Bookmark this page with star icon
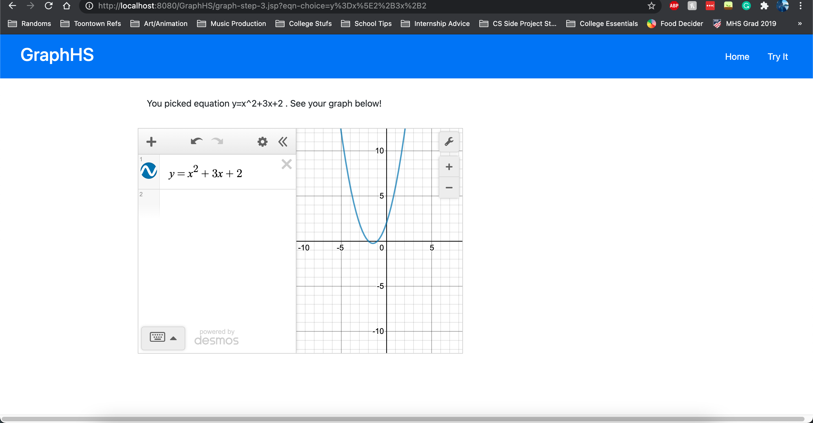 coord(651,6)
